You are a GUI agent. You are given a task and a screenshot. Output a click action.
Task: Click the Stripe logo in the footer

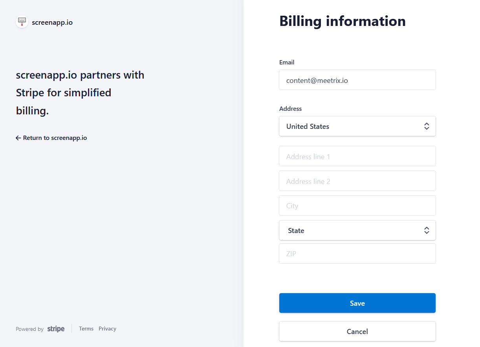[x=56, y=329]
